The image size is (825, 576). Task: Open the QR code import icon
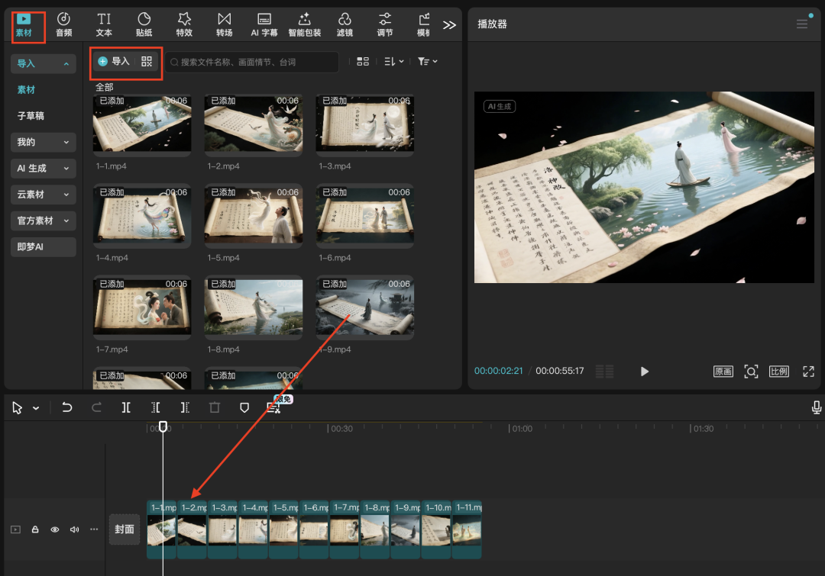(147, 62)
